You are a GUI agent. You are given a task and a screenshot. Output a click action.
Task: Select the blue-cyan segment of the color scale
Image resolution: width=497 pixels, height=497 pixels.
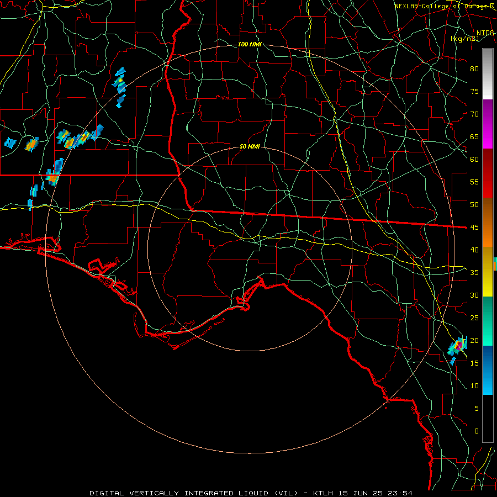point(488,370)
